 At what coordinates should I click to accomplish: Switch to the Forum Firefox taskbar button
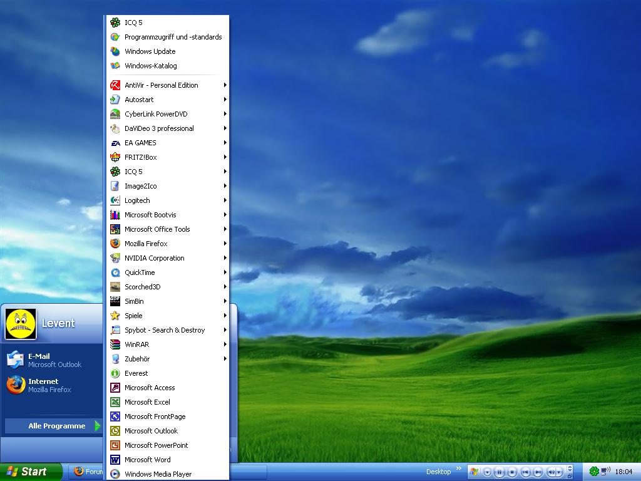coord(86,472)
